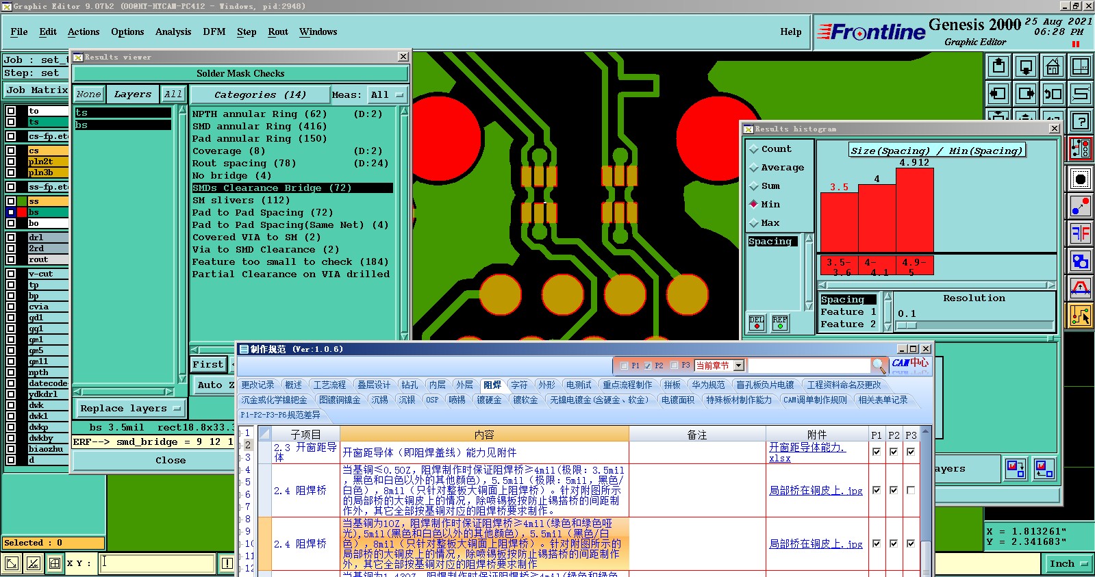The image size is (1095, 577).
Task: Click the pan left arrow icon
Action: [x=998, y=94]
